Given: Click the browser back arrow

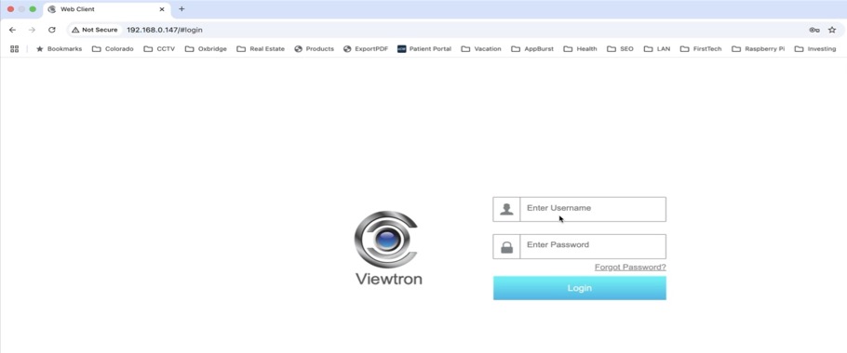Looking at the screenshot, I should point(12,30).
